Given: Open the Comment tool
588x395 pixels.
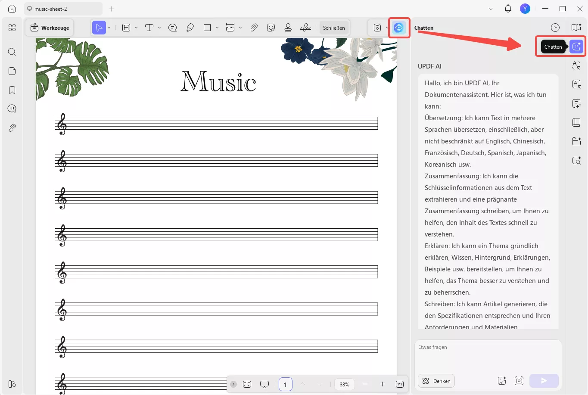Looking at the screenshot, I should 172,27.
